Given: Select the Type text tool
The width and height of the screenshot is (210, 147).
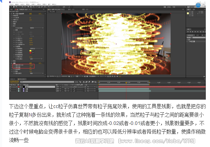Looking at the screenshot, I should [34, 7].
